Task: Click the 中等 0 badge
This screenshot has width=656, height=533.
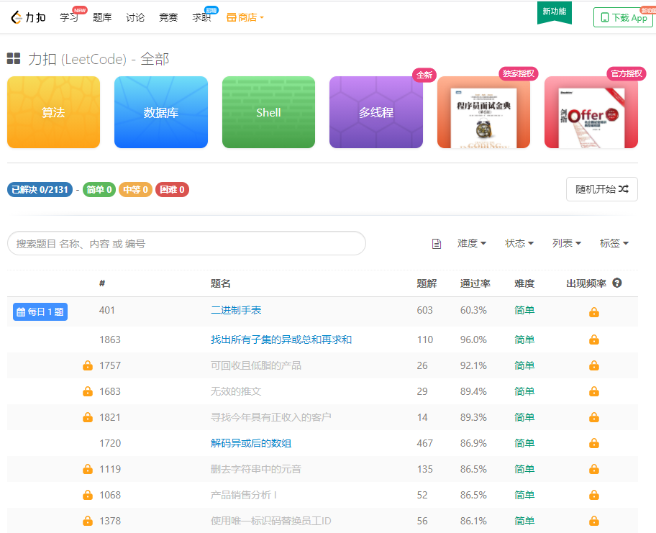Action: pos(135,189)
